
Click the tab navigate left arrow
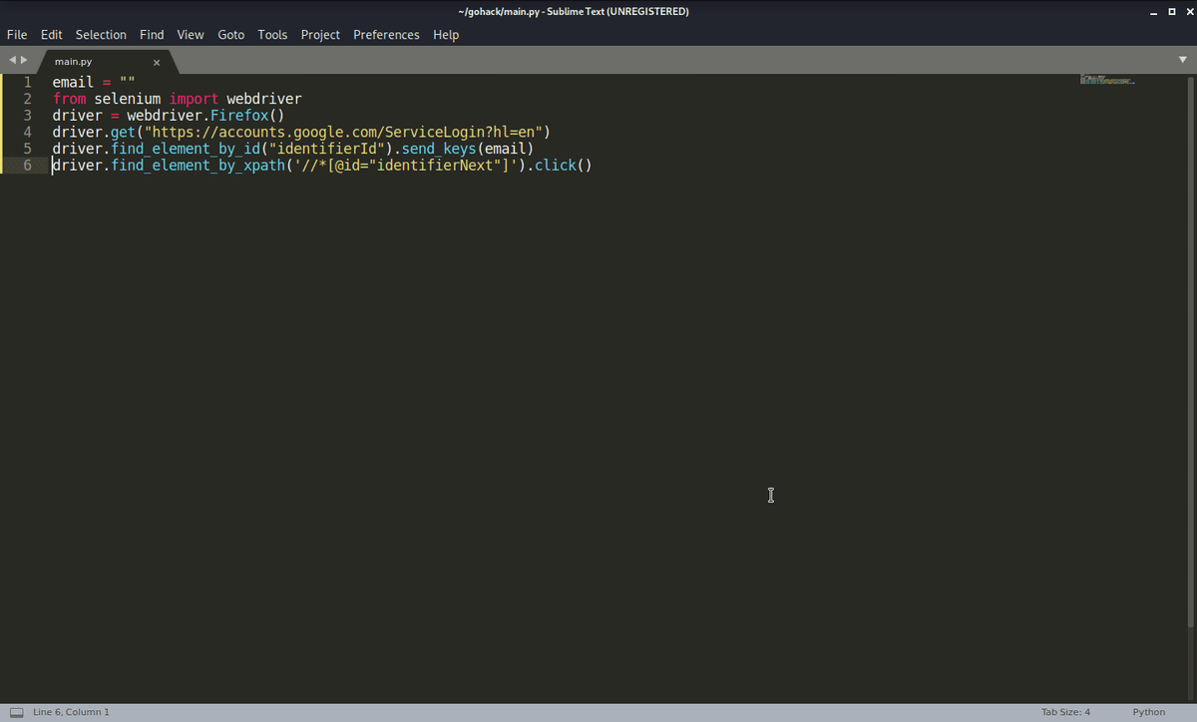click(x=12, y=61)
